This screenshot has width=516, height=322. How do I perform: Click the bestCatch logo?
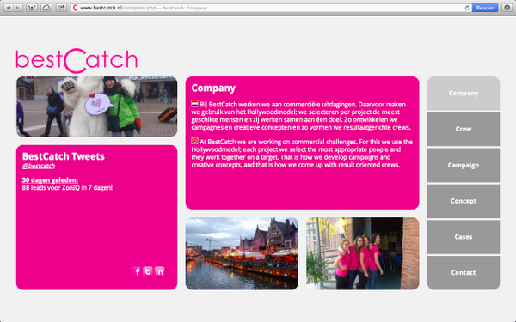click(x=77, y=61)
